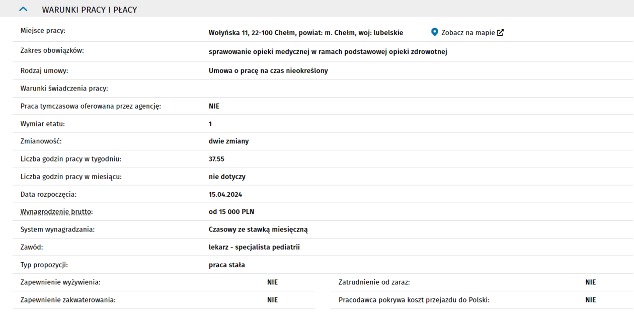The image size is (634, 320).
Task: Click the map pin icon
Action: click(435, 32)
